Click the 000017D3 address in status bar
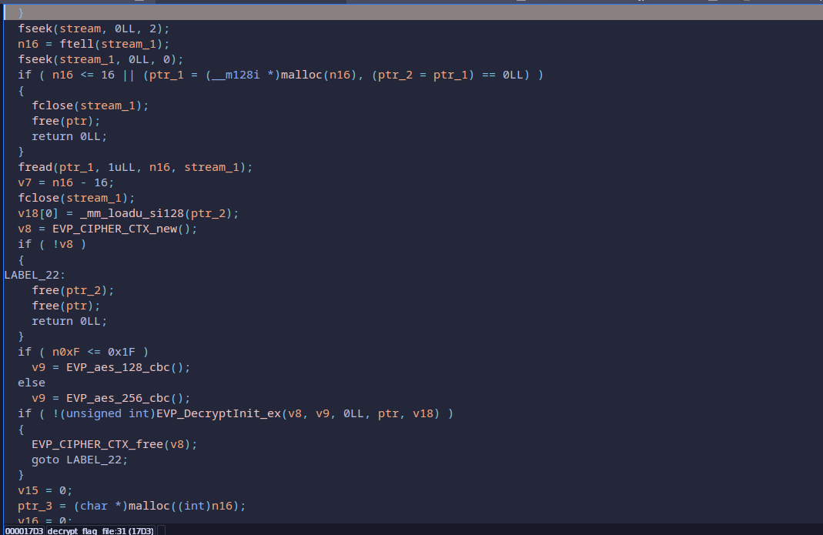Viewport: 823px width, 535px height. pyautogui.click(x=24, y=530)
